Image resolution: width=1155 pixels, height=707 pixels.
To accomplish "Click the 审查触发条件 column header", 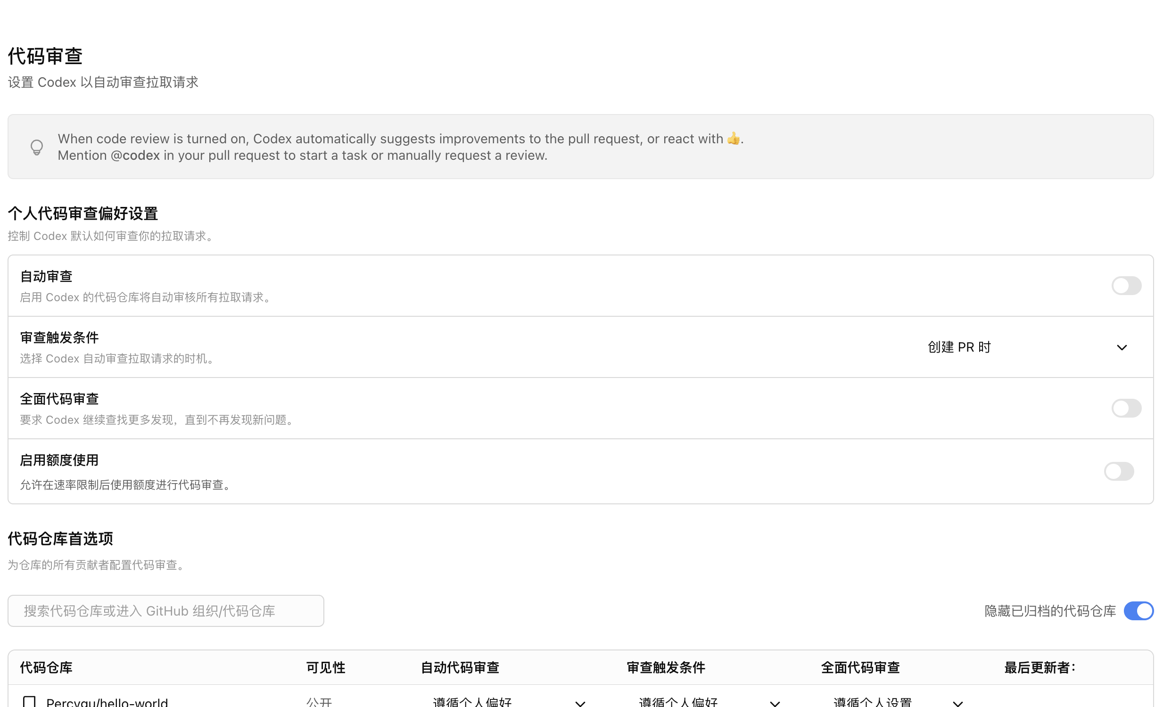I will click(666, 667).
